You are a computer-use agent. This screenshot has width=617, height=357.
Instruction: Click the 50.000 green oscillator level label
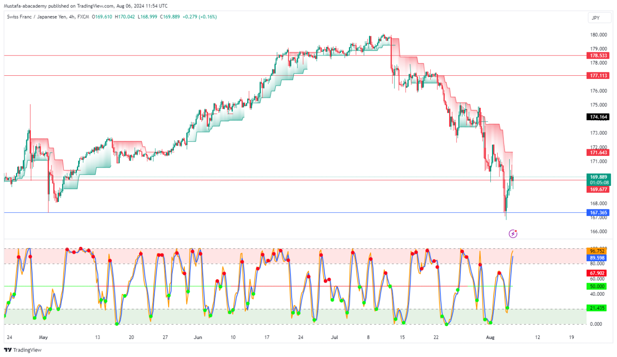597,286
